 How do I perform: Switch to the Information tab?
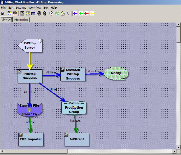tap(21, 20)
